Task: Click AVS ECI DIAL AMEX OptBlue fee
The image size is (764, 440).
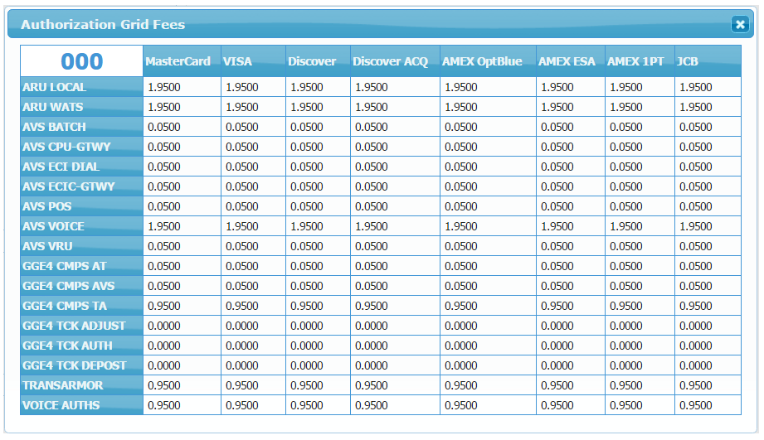Action: point(489,167)
